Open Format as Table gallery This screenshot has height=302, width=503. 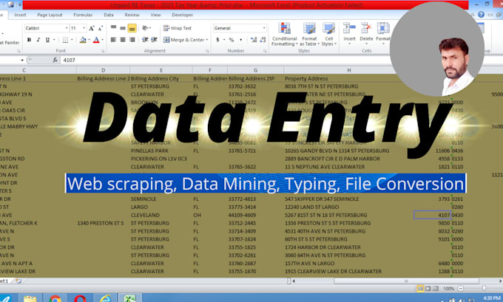309,34
